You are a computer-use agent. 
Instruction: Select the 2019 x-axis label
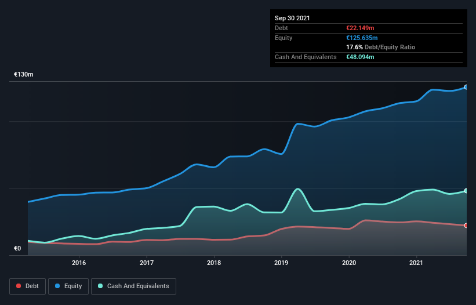281,263
